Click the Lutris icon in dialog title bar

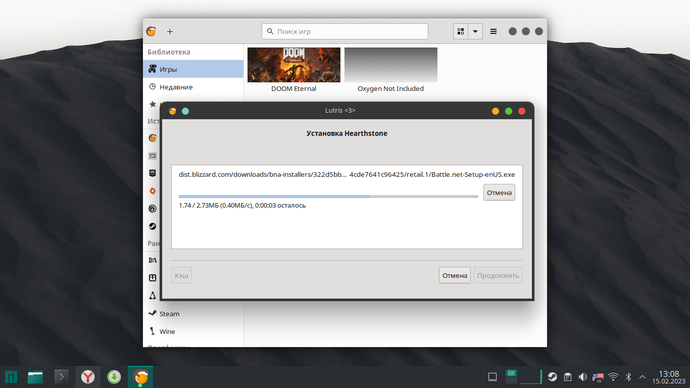point(173,111)
